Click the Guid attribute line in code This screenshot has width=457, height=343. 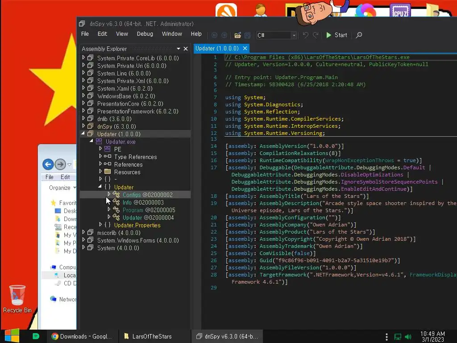(x=312, y=260)
